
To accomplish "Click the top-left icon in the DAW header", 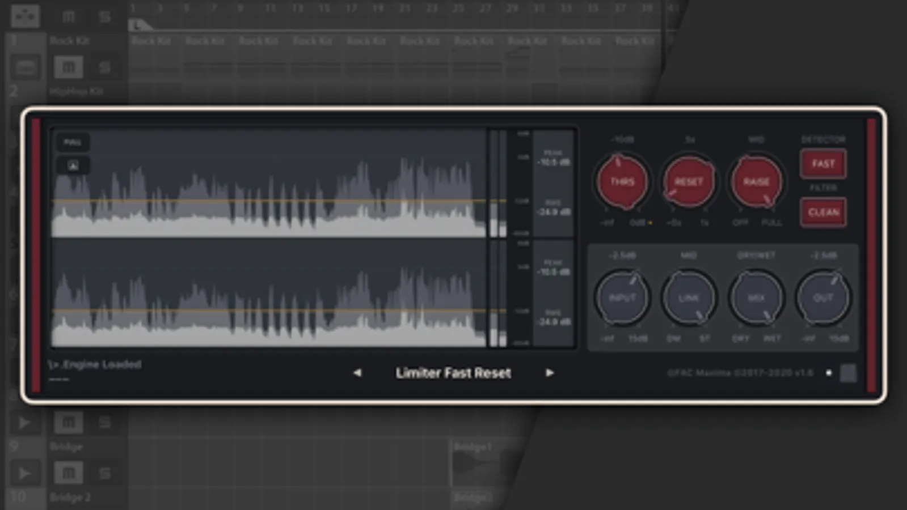I will tap(26, 16).
